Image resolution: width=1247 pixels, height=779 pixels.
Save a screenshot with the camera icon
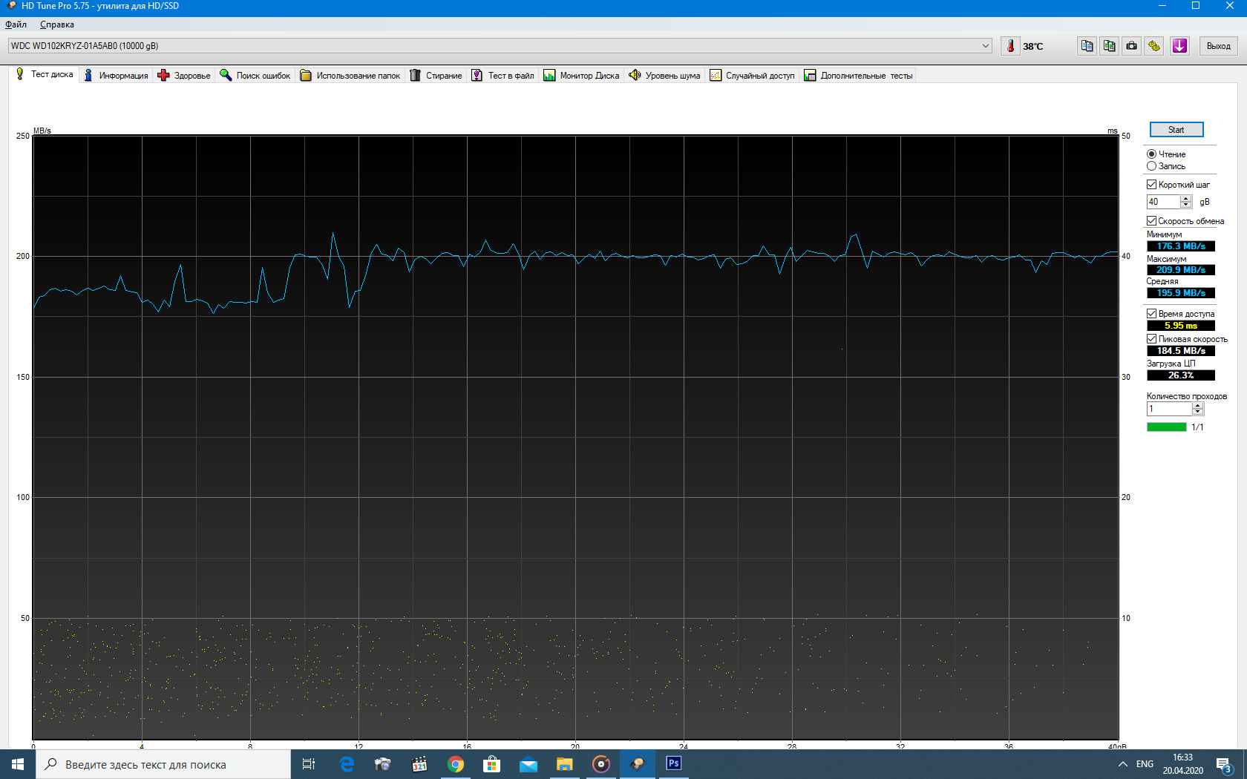click(x=1131, y=46)
